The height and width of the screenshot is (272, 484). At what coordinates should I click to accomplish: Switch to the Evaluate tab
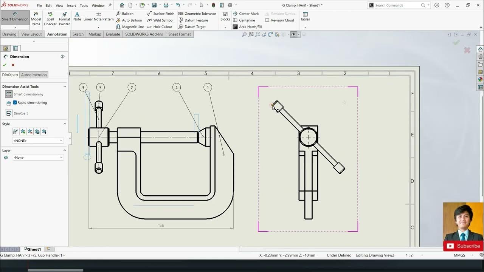point(113,34)
